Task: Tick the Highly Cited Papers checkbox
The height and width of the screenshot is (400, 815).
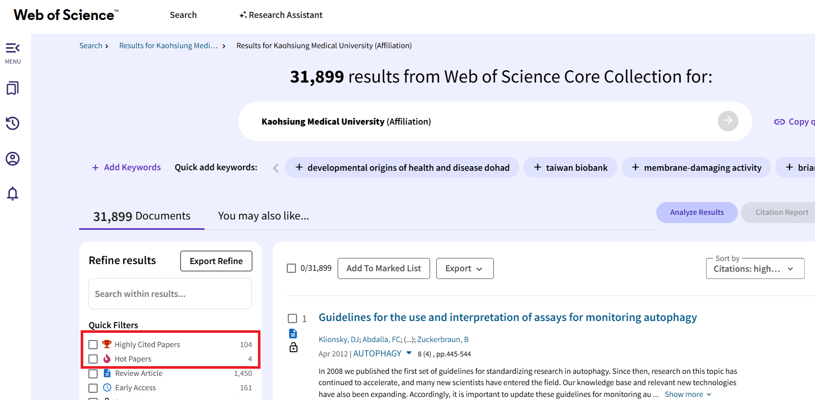Action: 93,345
